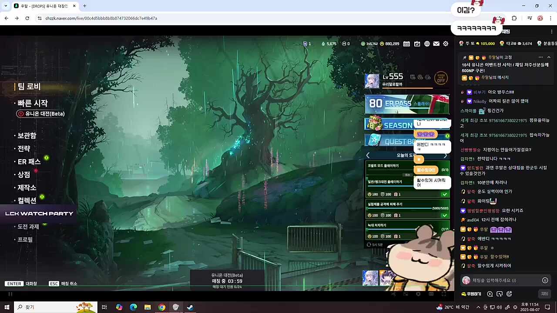Open the ER 패스 menu item

[29, 162]
